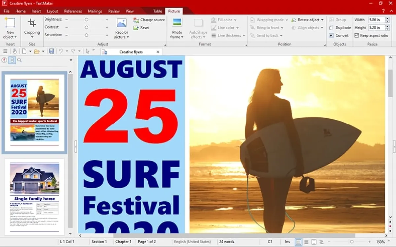This screenshot has width=396, height=247.
Task: Open the Adjust group dialog launcher
Action: [x=165, y=45]
